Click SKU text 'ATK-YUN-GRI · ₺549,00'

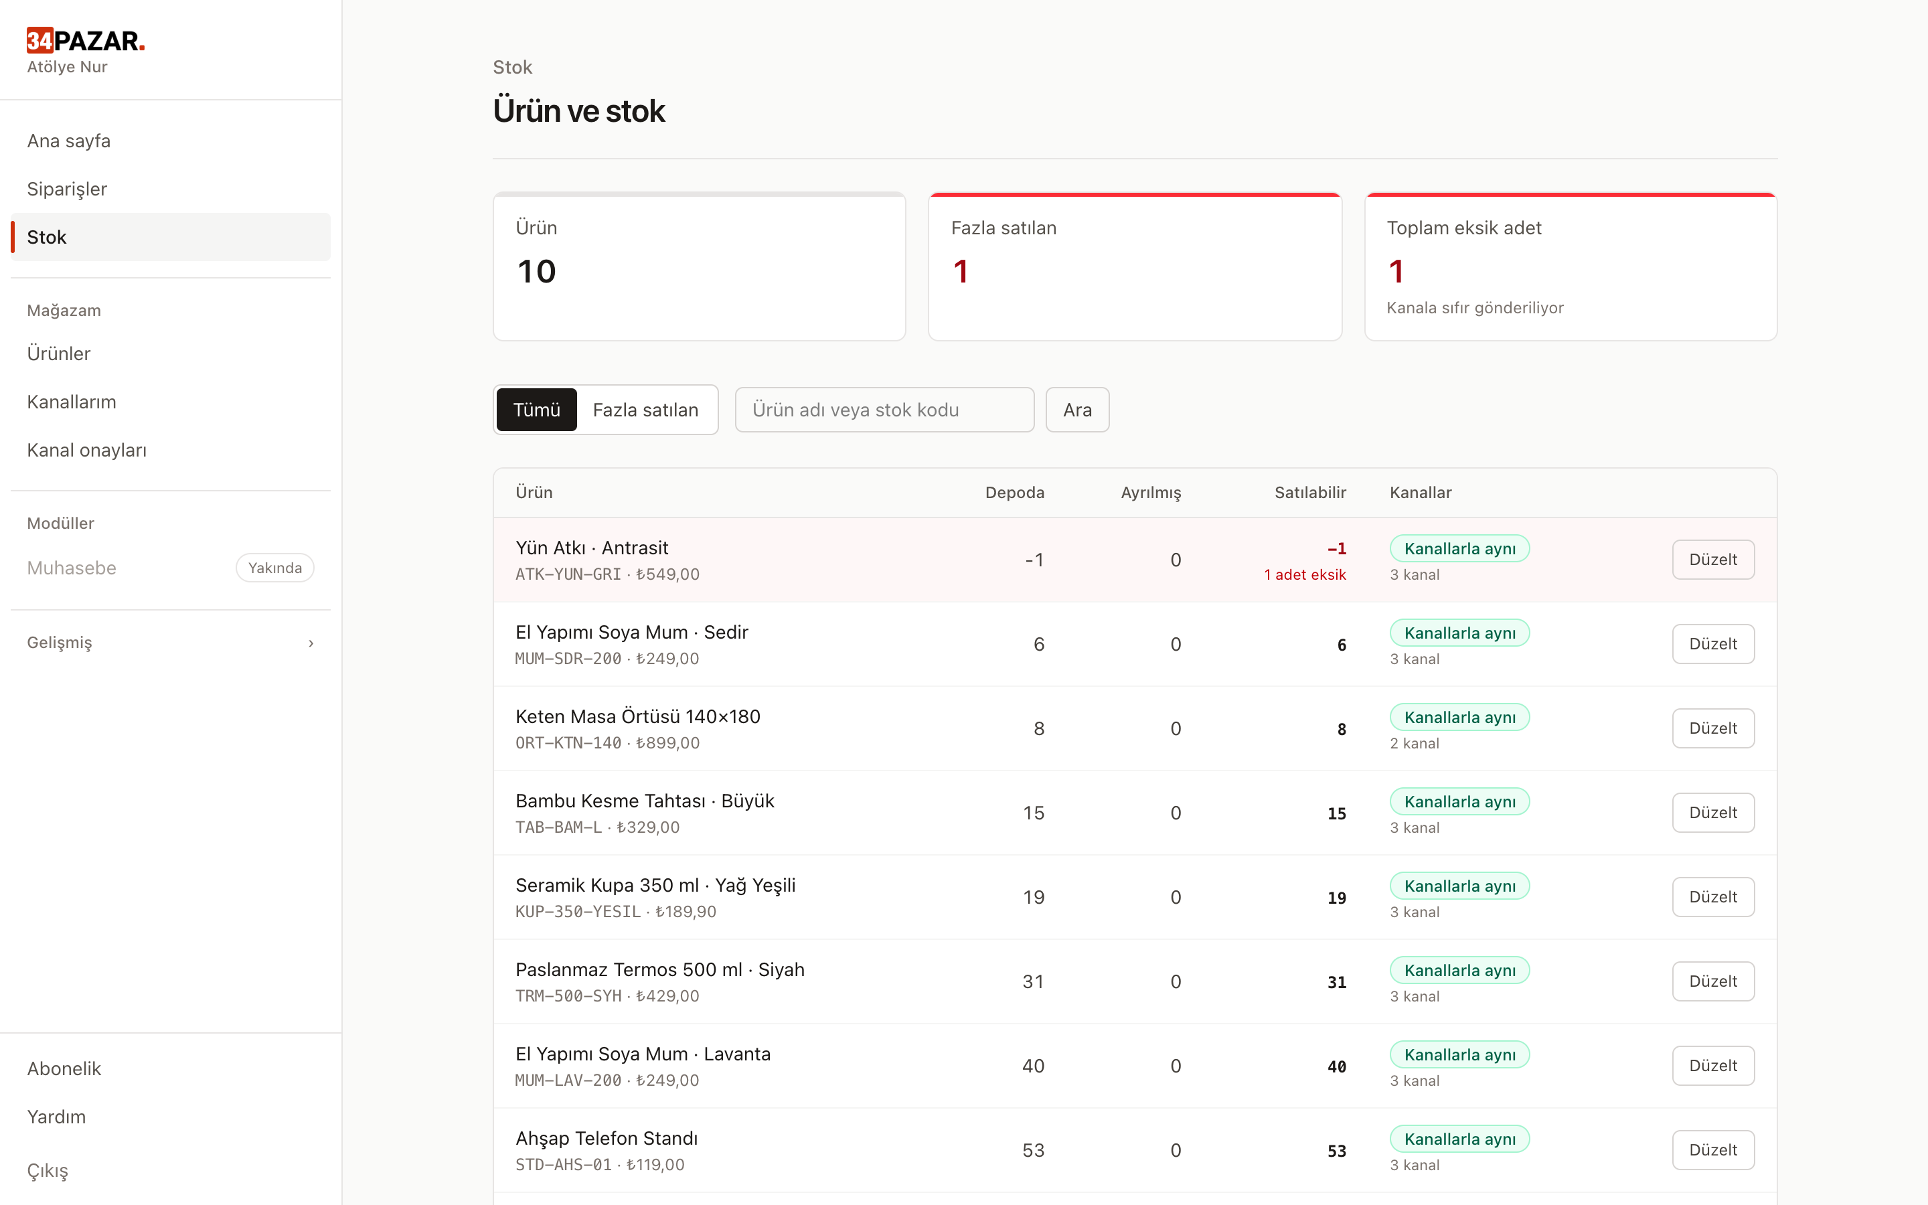pyautogui.click(x=607, y=574)
